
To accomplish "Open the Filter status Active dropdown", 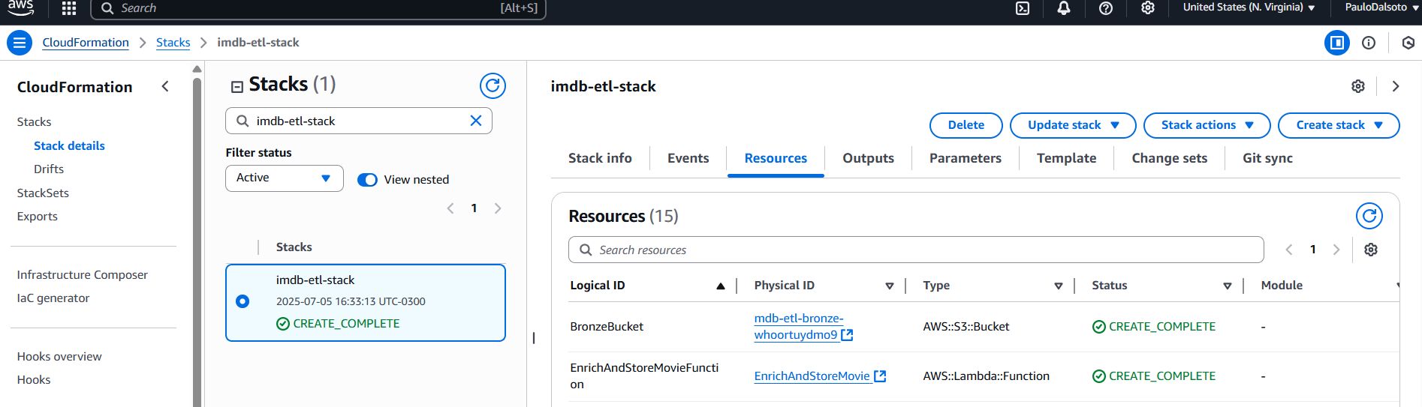I will [285, 178].
